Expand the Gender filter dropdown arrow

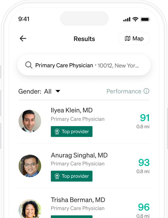[58, 91]
